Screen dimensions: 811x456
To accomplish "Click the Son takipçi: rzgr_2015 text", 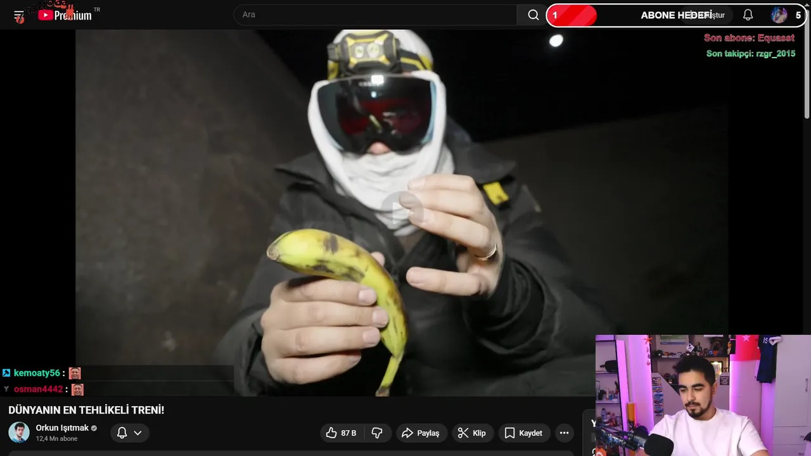I will pos(751,54).
